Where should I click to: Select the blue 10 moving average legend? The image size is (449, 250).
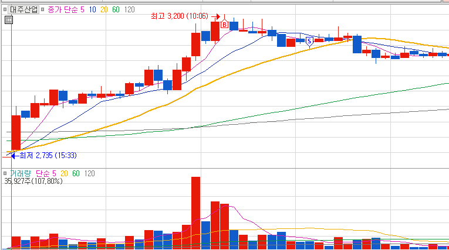tap(92, 10)
